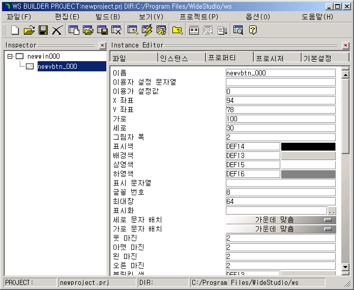
Task: Create new window icon in toolbar
Action: (74, 30)
